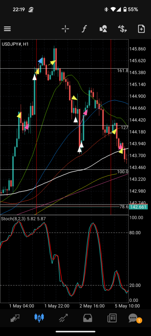Open the News tab

click(x=112, y=318)
